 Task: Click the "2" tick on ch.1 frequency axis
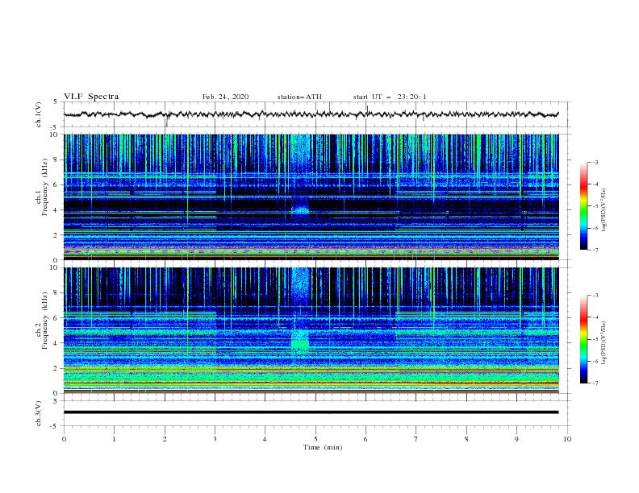click(56, 234)
